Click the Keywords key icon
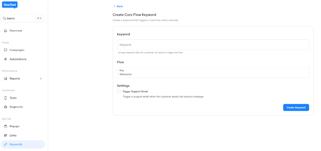 (x=6, y=144)
